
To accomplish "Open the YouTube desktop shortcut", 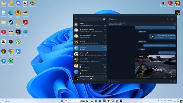I will (x=3, y=33).
